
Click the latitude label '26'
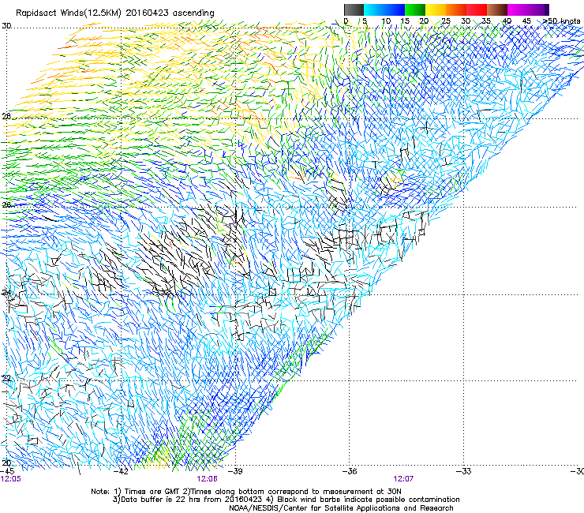6,204
